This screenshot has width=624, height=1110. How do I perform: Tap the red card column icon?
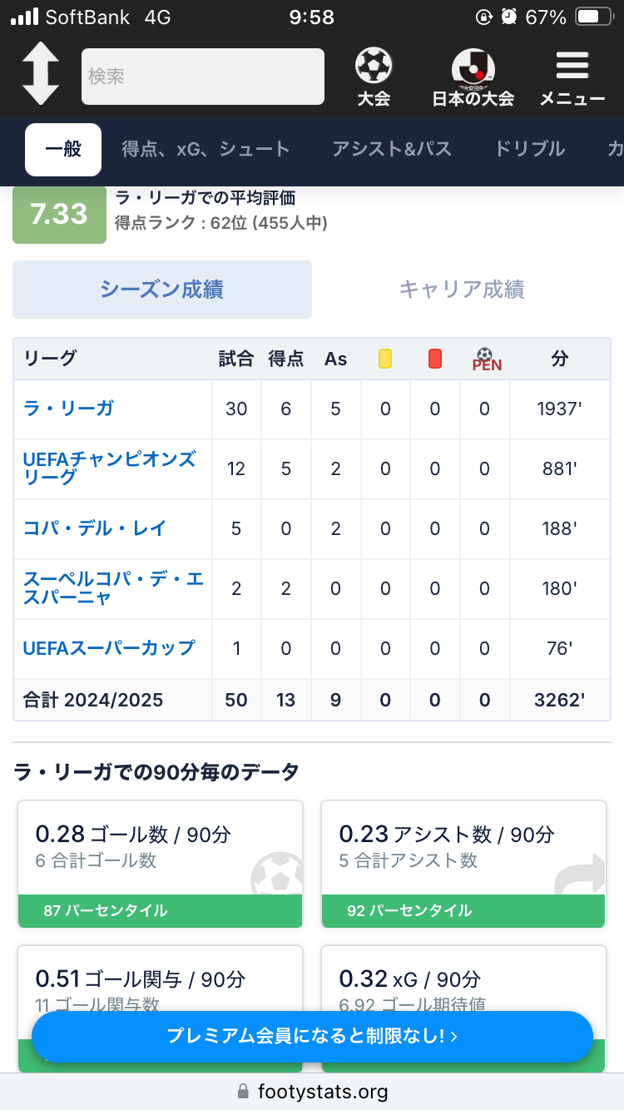(435, 359)
